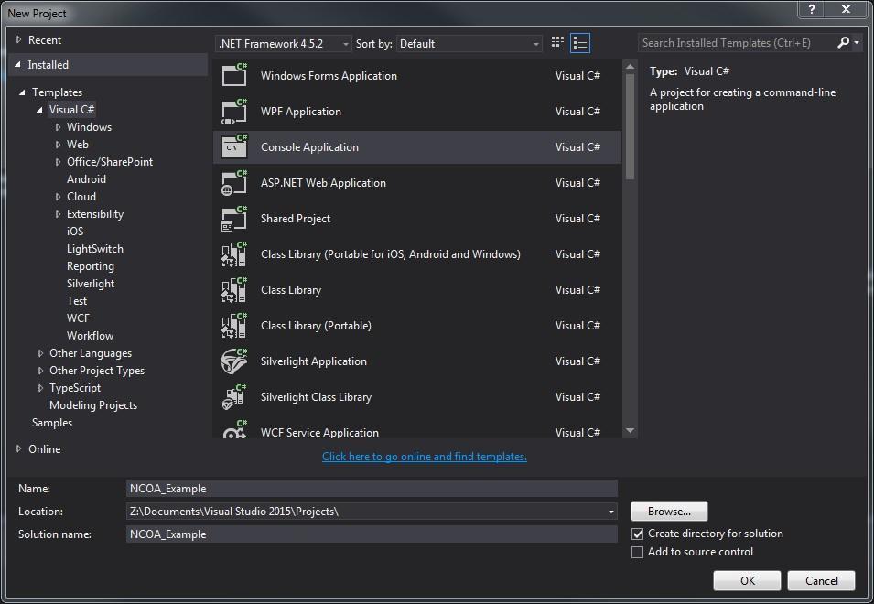The height and width of the screenshot is (604, 874).
Task: Select Silverlight in the templates tree
Action: pyautogui.click(x=91, y=284)
